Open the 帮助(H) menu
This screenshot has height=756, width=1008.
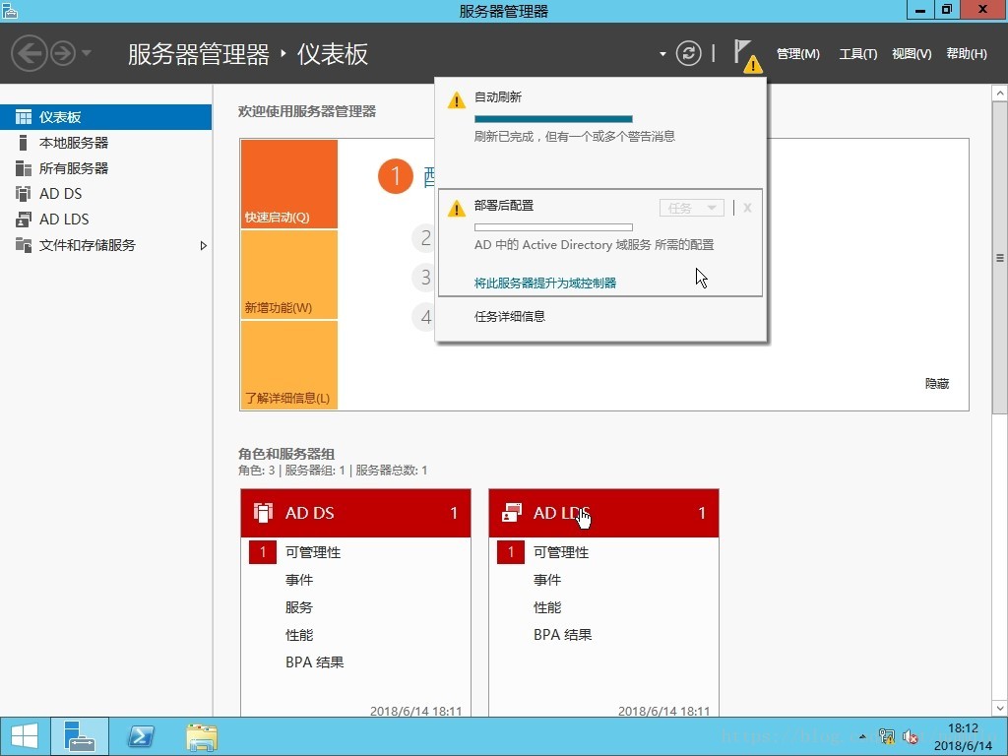point(967,54)
